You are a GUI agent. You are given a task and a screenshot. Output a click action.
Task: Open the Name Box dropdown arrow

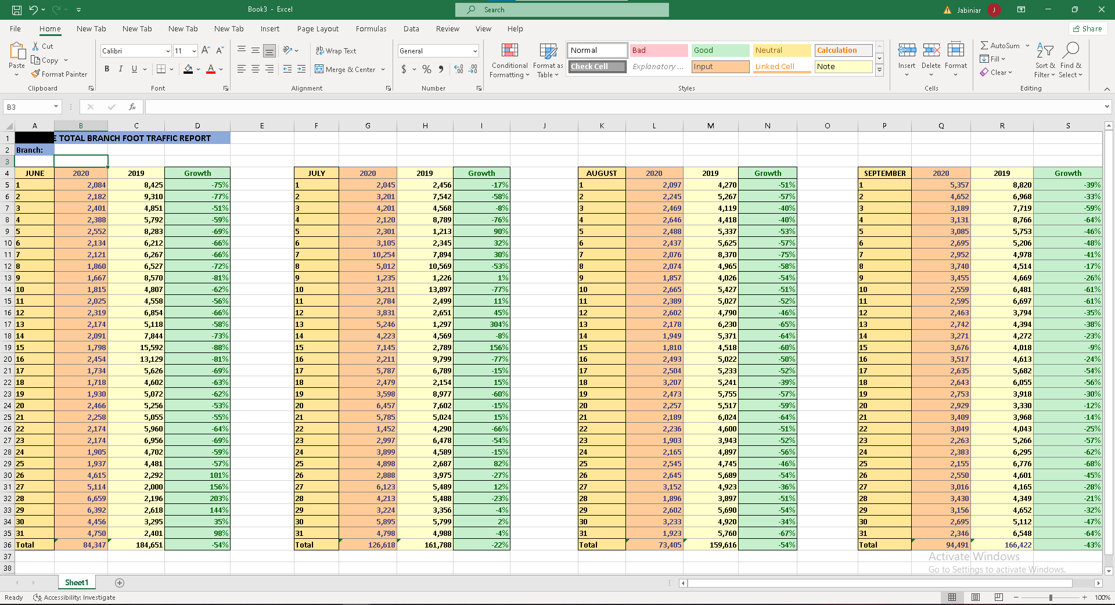click(x=56, y=107)
